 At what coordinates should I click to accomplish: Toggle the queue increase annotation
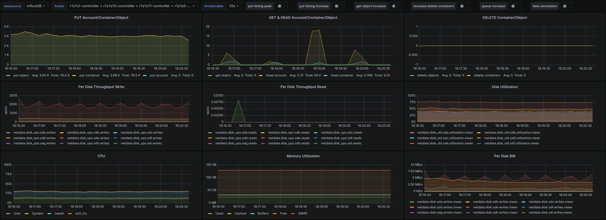click(514, 6)
